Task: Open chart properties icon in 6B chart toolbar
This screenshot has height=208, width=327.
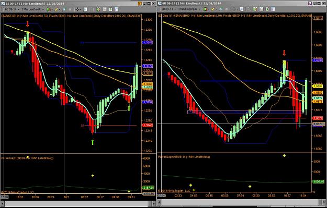Action: (x=273, y=9)
